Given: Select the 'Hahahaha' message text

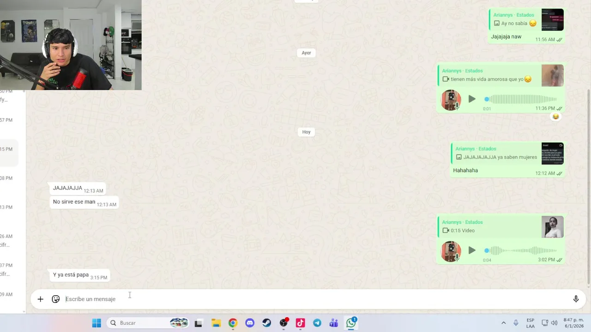Looking at the screenshot, I should (x=465, y=171).
